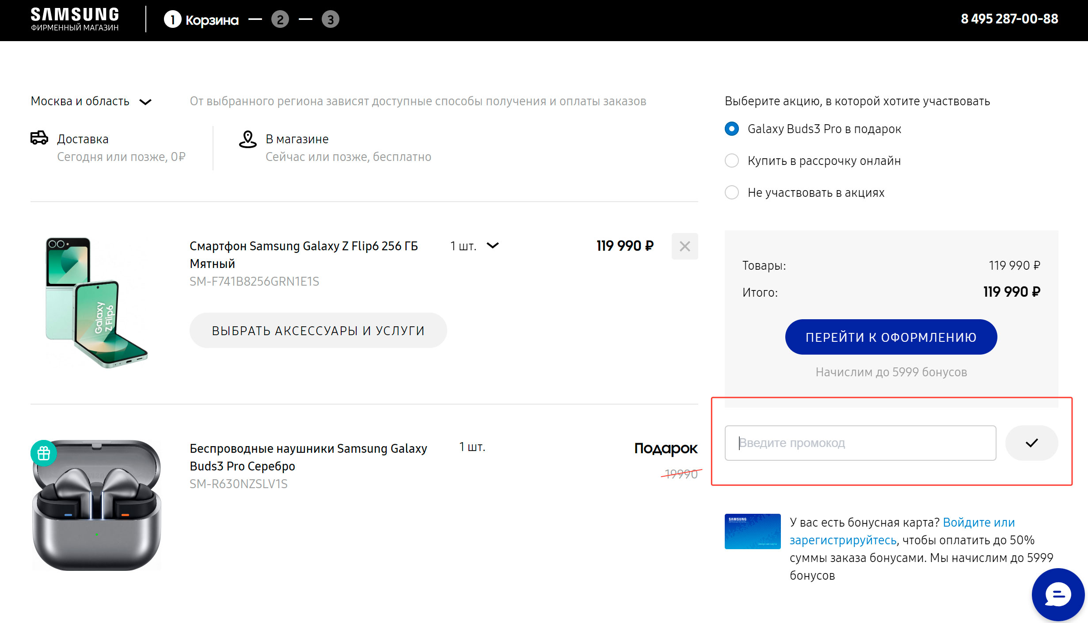The height and width of the screenshot is (623, 1088).
Task: Go to checkout step 3 circle
Action: click(x=330, y=19)
